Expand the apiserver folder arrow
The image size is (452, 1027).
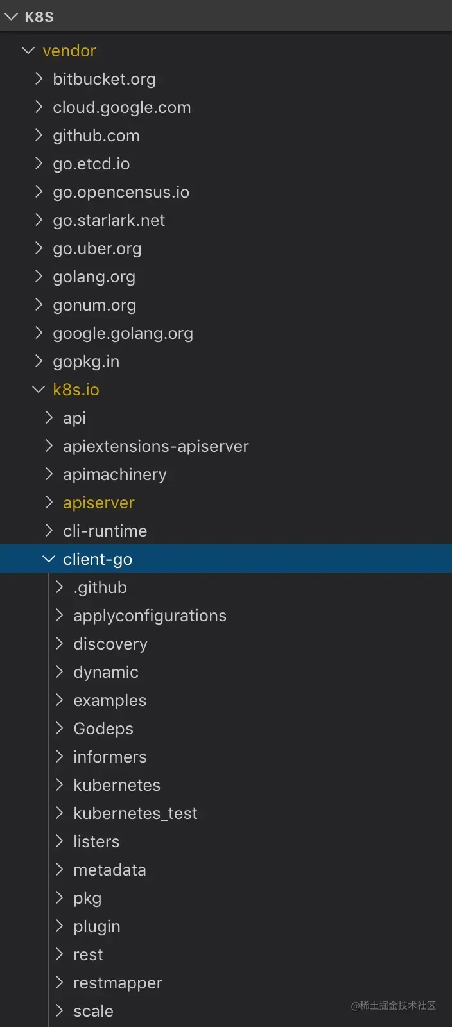pos(49,502)
